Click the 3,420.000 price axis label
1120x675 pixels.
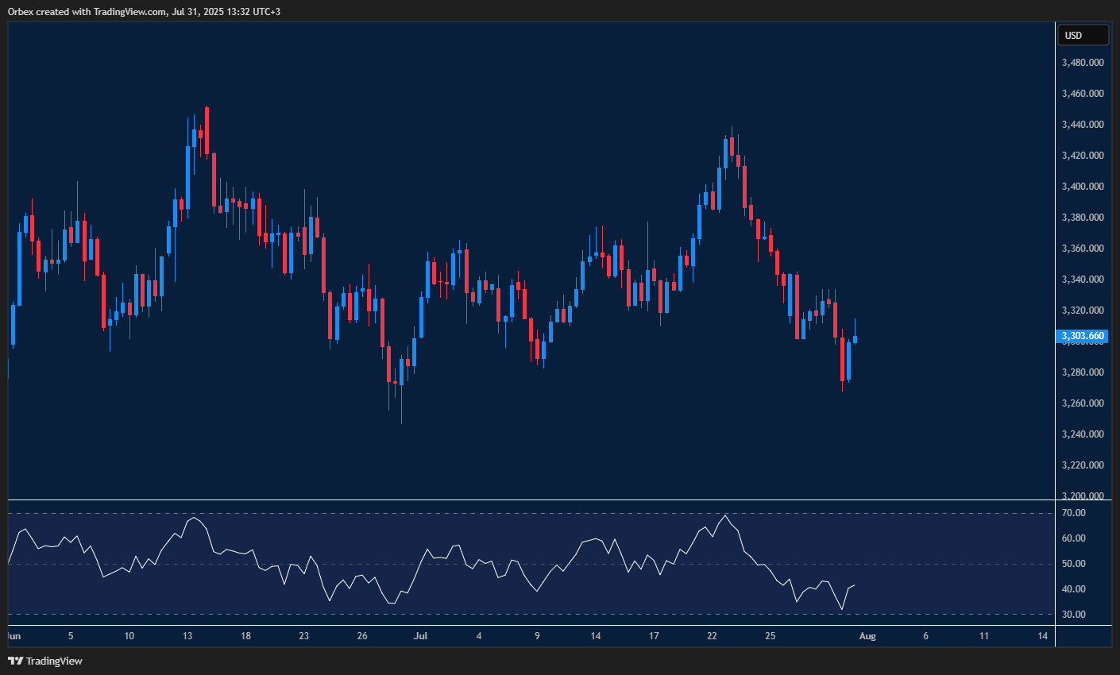click(x=1081, y=156)
